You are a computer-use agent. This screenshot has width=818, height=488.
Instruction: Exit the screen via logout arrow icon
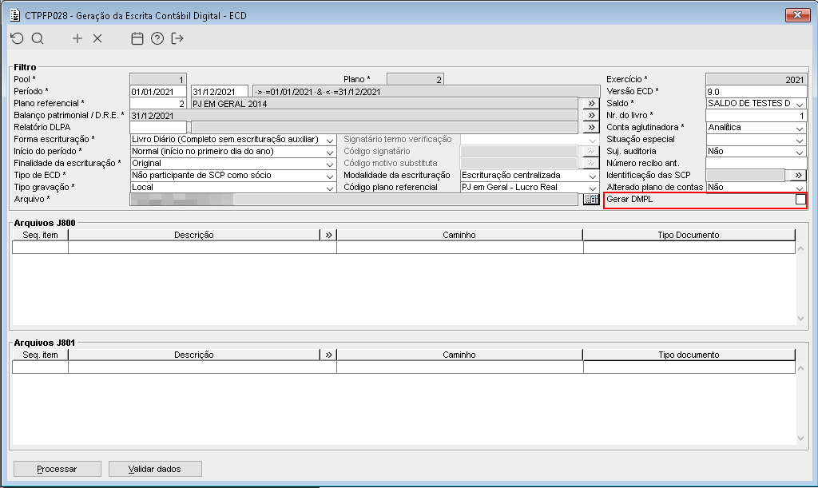coord(177,38)
